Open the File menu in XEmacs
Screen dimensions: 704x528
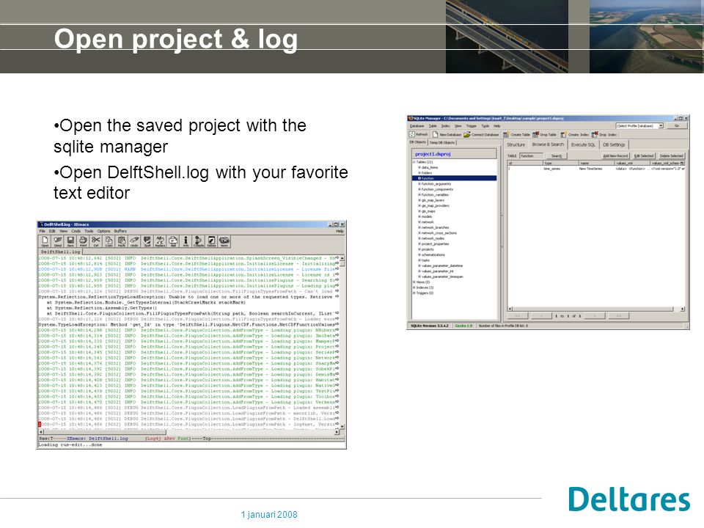tap(43, 231)
